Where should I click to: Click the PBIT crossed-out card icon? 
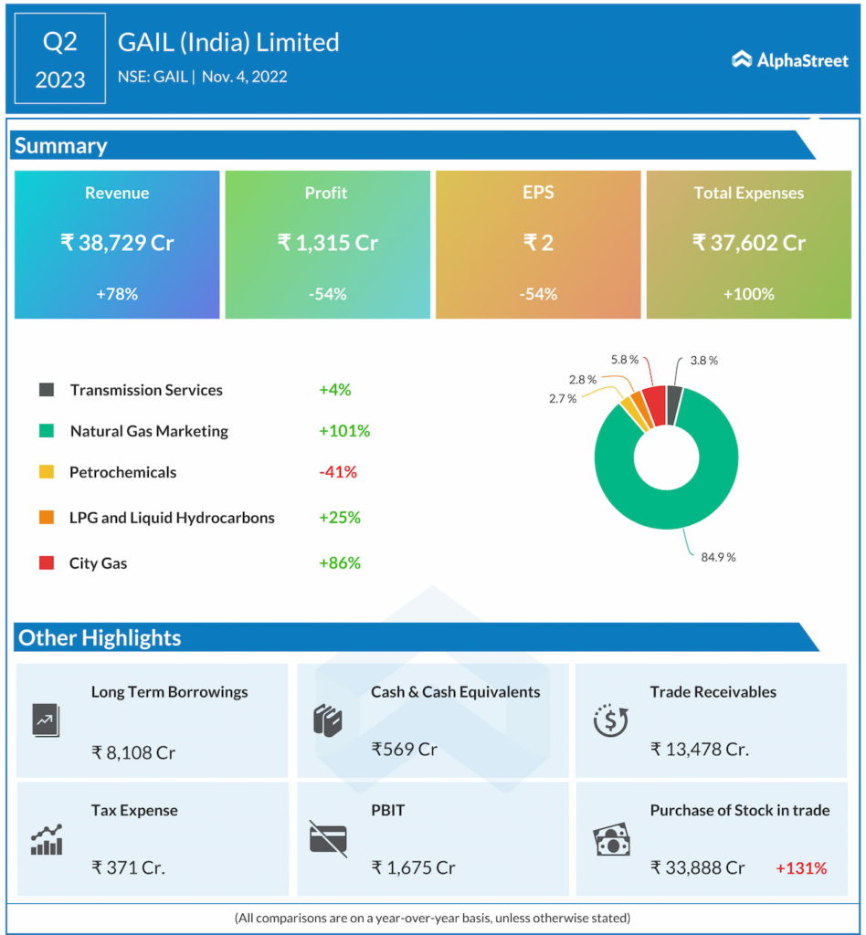[x=327, y=837]
